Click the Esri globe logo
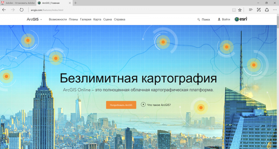 point(241,19)
